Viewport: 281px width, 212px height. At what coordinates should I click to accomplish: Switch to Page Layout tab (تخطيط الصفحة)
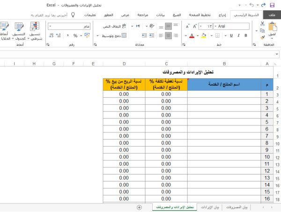(x=200, y=15)
